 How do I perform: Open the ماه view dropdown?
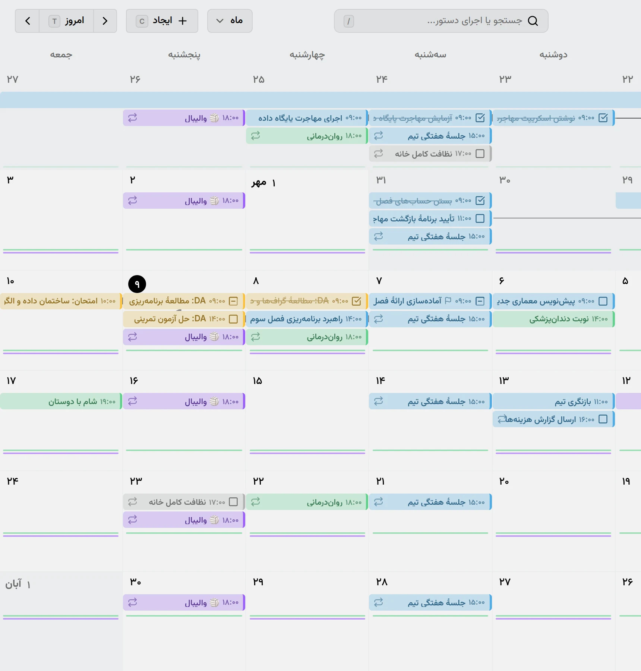(230, 21)
